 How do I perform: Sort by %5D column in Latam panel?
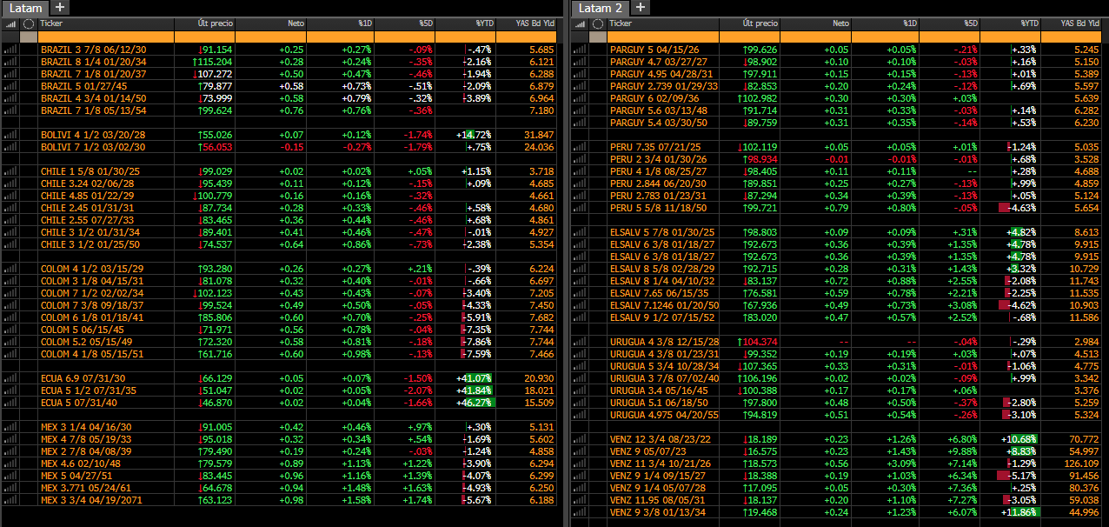click(x=404, y=24)
